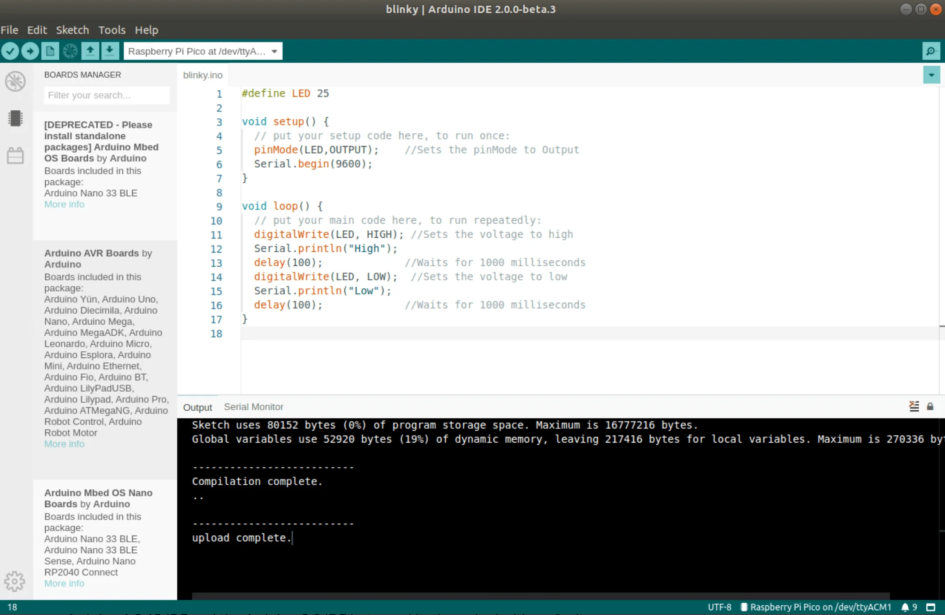This screenshot has height=615, width=945.
Task: Click the #define LED 25 code line
Action: 285,93
